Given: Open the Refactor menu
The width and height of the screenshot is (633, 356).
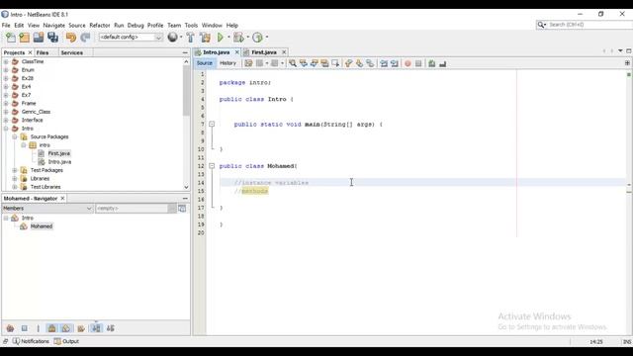Looking at the screenshot, I should [x=100, y=25].
